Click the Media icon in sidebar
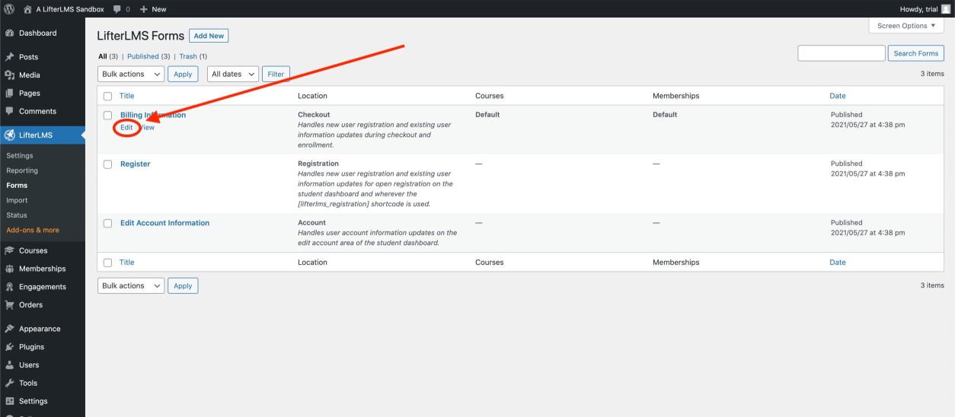Screen dimensions: 955x417 pos(9,75)
